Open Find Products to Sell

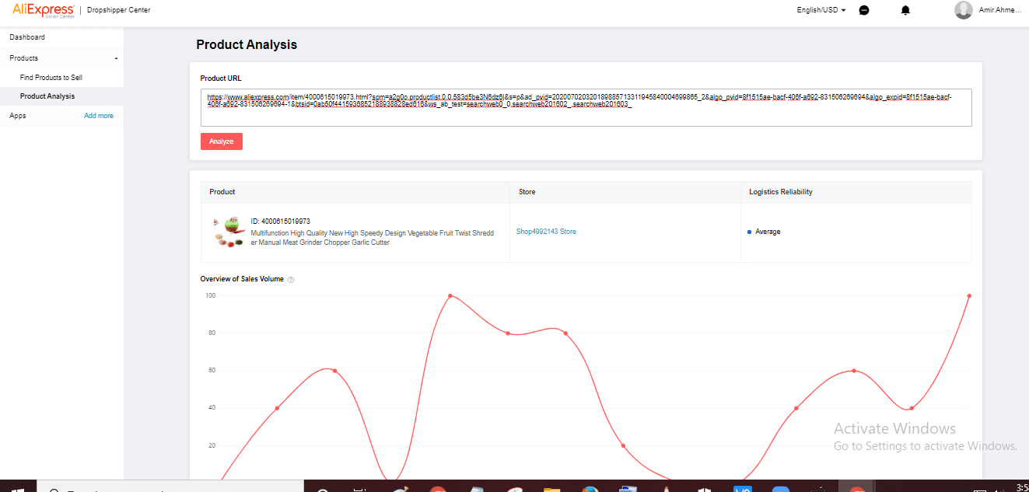(51, 78)
